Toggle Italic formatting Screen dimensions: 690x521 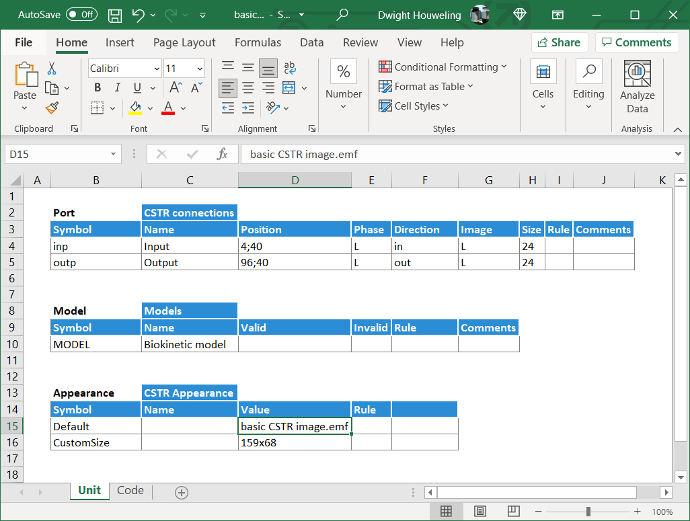pos(118,88)
